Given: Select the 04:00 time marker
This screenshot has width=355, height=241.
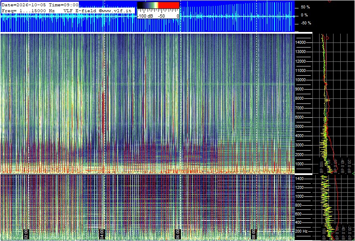Looking at the screenshot, I should point(102,234).
